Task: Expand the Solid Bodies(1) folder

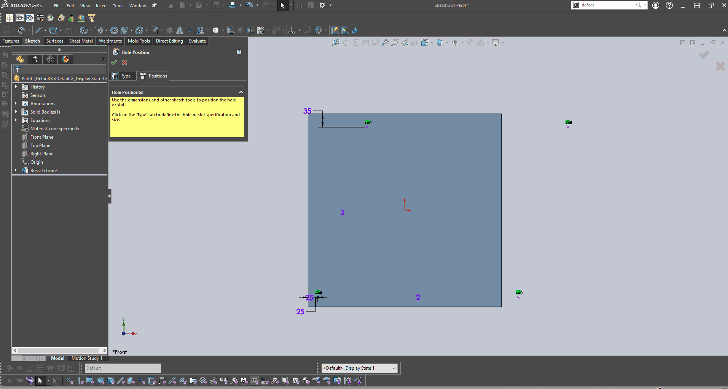Action: click(x=16, y=112)
